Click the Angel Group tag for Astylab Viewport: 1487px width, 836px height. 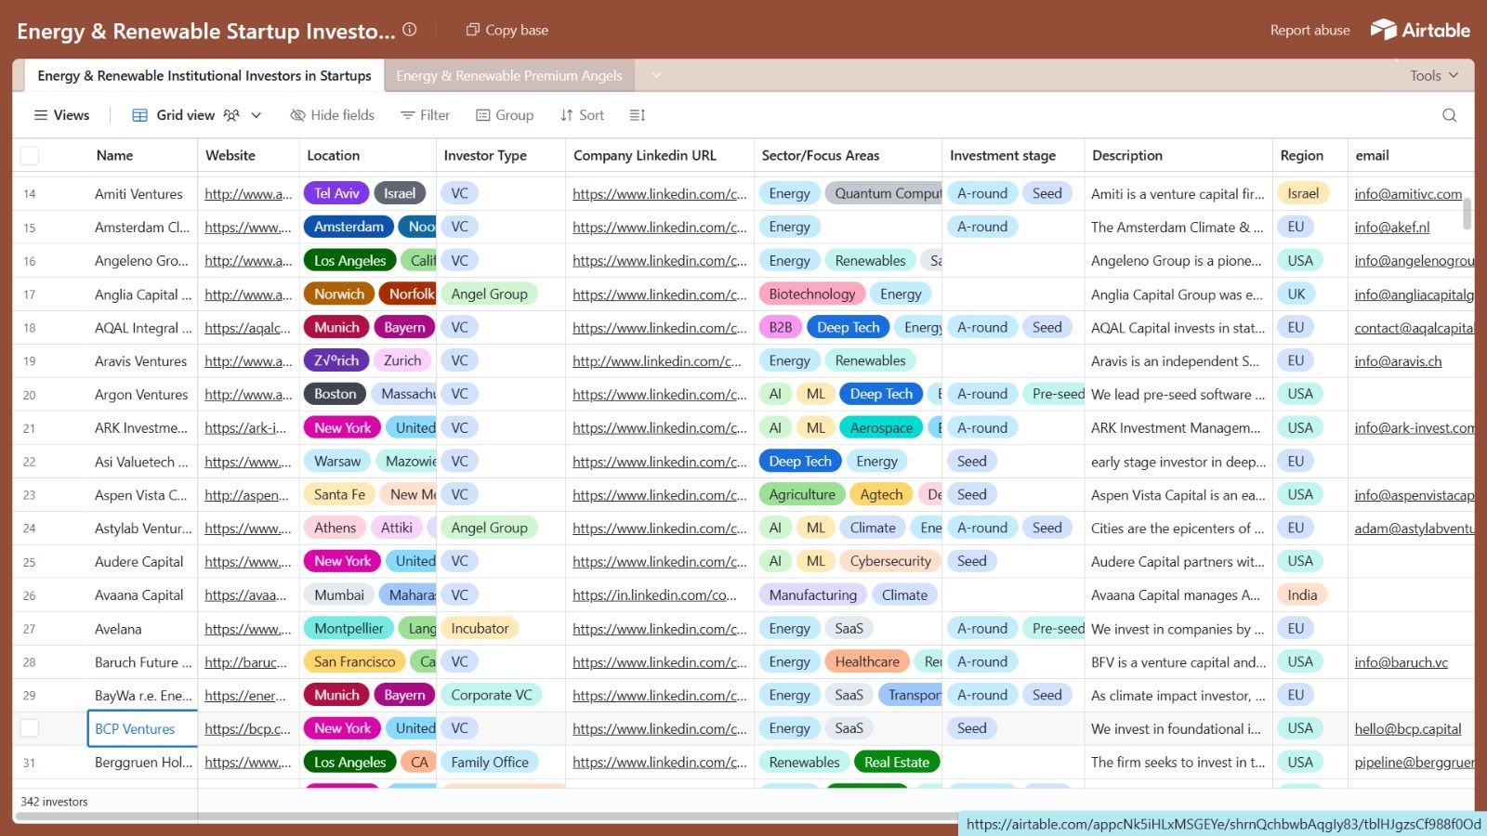click(489, 528)
